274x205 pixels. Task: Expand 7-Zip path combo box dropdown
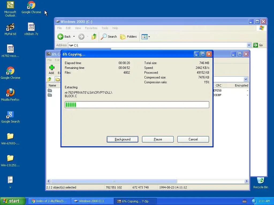(x=246, y=79)
